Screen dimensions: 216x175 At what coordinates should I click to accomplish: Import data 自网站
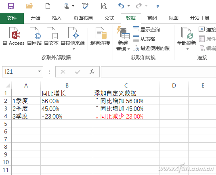coord(34,36)
